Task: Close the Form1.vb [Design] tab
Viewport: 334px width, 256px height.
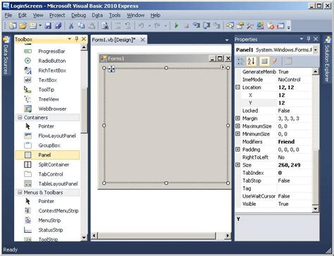Action: coord(142,40)
